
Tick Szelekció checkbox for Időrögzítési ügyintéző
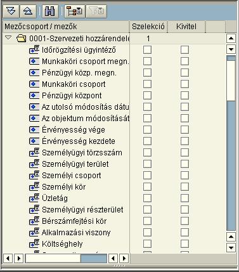[x=147, y=50]
